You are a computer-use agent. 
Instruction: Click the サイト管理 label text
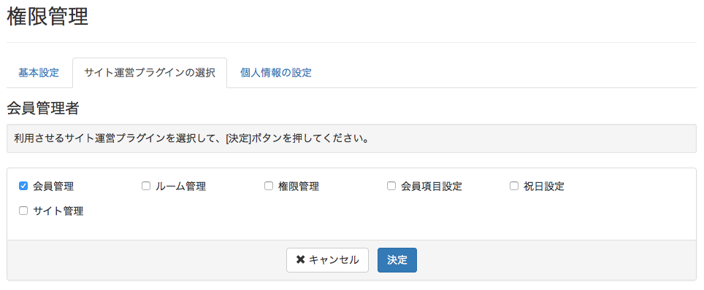coord(58,211)
